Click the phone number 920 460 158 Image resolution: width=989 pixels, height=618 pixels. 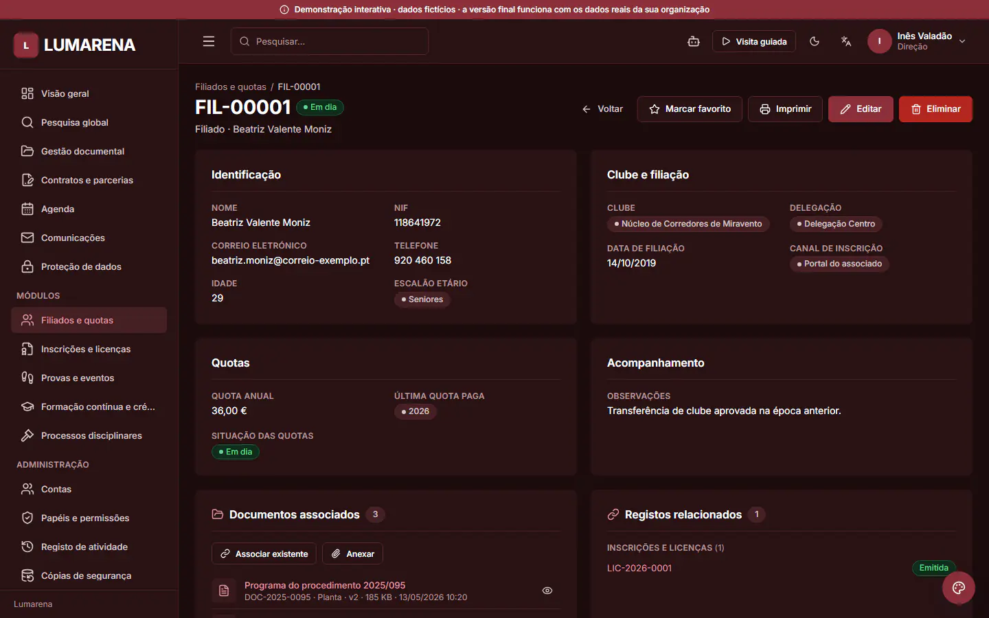point(422,260)
